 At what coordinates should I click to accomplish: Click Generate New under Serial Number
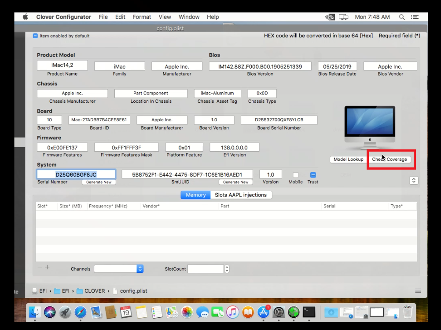pyautogui.click(x=99, y=182)
